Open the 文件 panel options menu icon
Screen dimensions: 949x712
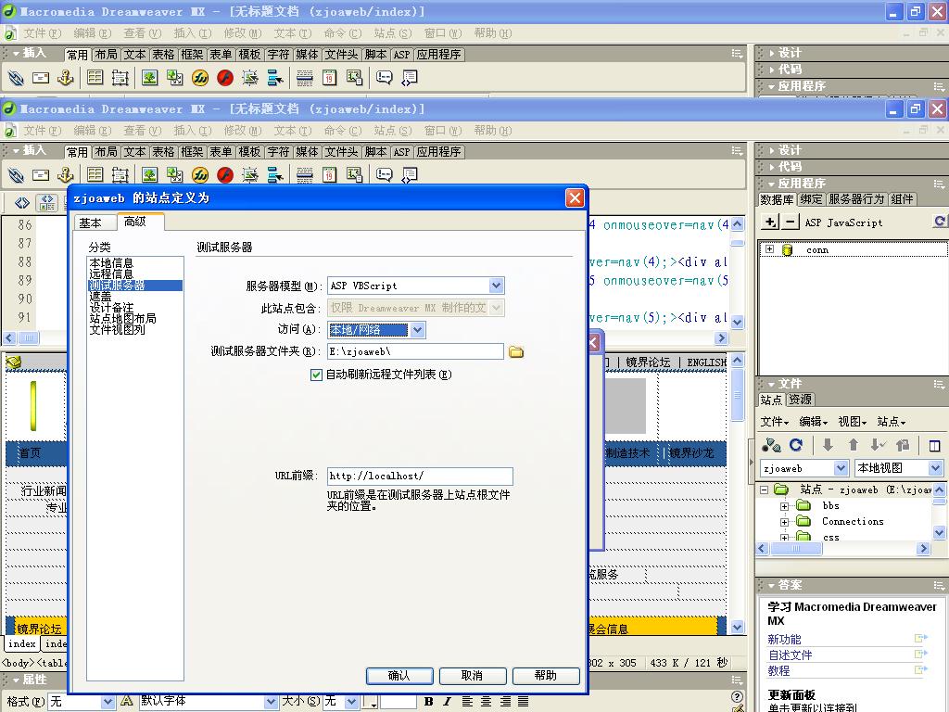939,384
